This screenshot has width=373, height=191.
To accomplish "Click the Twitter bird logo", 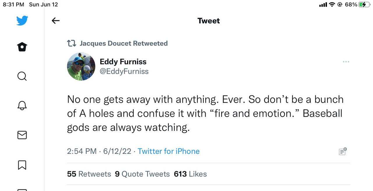I will tap(22, 21).
